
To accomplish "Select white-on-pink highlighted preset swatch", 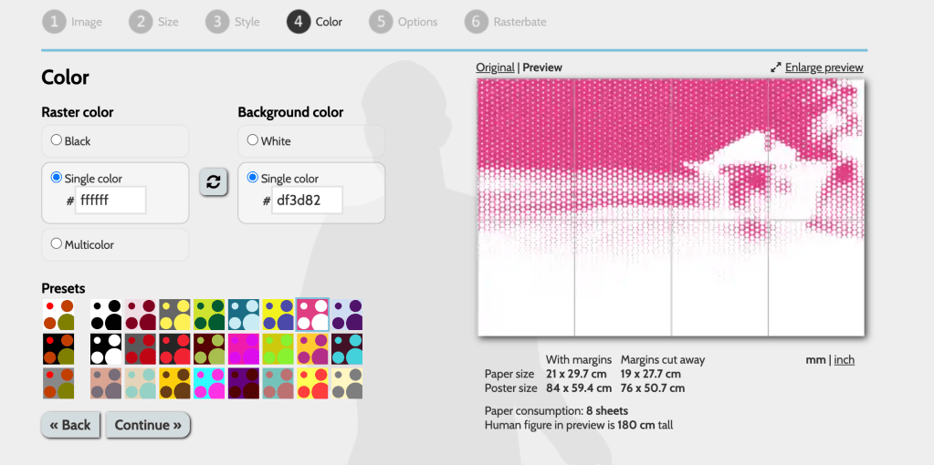I will (312, 315).
